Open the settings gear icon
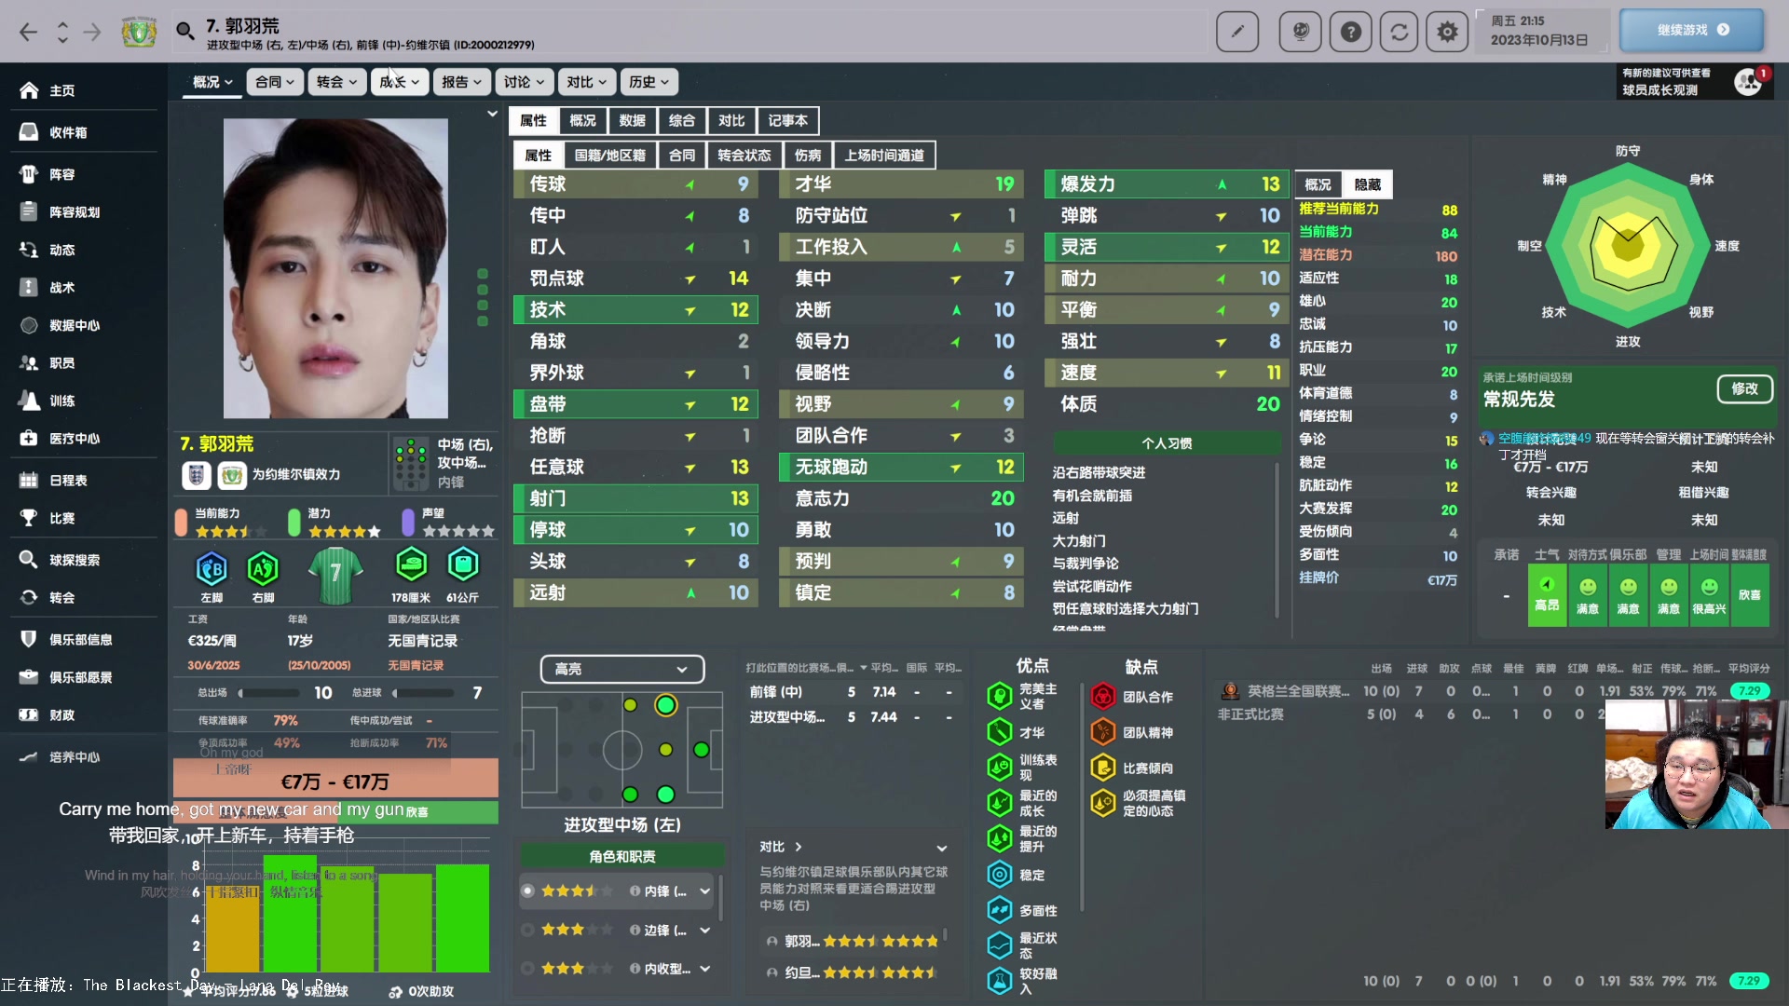Viewport: 1789px width, 1006px height. [x=1447, y=32]
